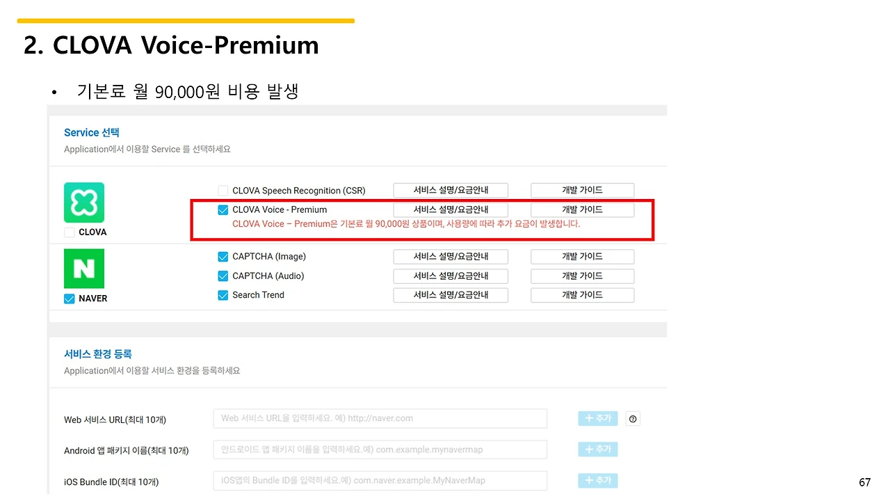Check the CLOVA group checkbox
This screenshot has width=890, height=501.
(x=70, y=232)
